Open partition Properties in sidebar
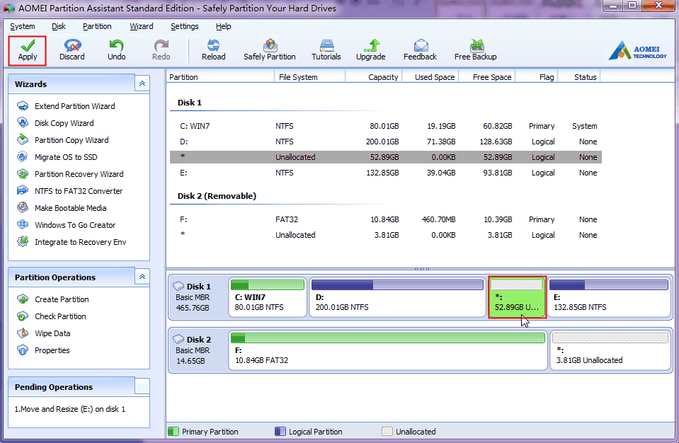This screenshot has height=443, width=679. click(52, 350)
